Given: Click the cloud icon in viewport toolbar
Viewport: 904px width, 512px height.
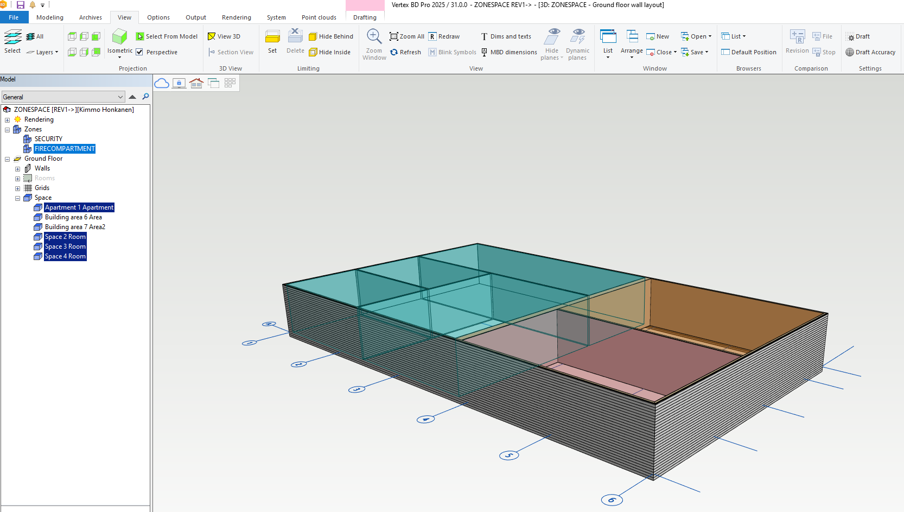Looking at the screenshot, I should coord(162,83).
